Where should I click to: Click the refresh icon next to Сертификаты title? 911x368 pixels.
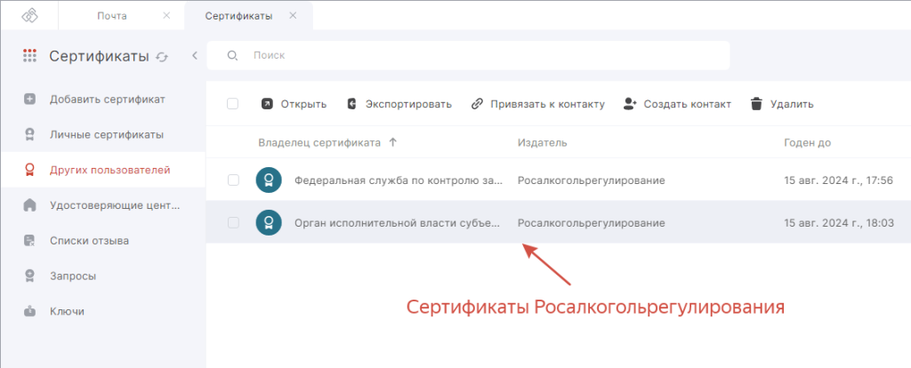click(x=162, y=56)
